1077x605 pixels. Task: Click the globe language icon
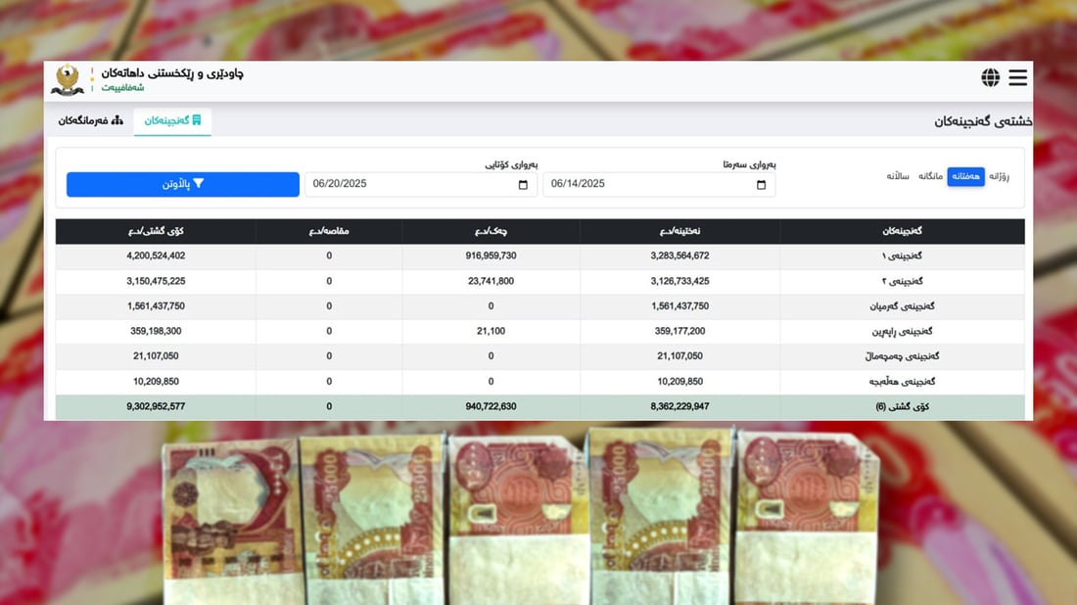pyautogui.click(x=991, y=77)
